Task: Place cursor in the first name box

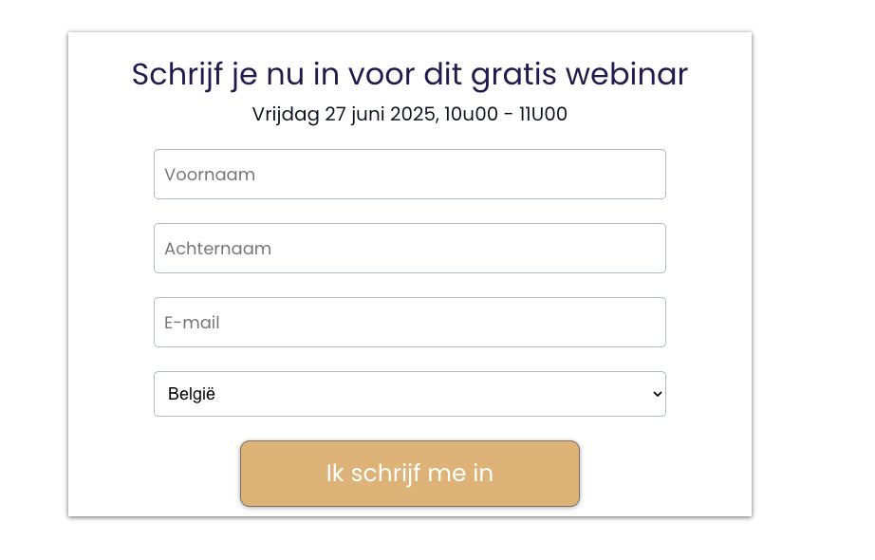Action: pos(410,174)
